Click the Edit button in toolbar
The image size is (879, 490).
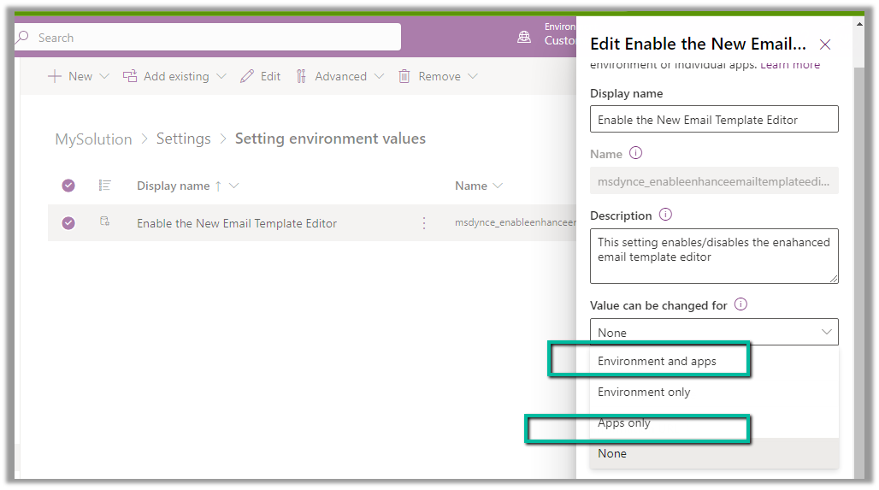[x=261, y=76]
